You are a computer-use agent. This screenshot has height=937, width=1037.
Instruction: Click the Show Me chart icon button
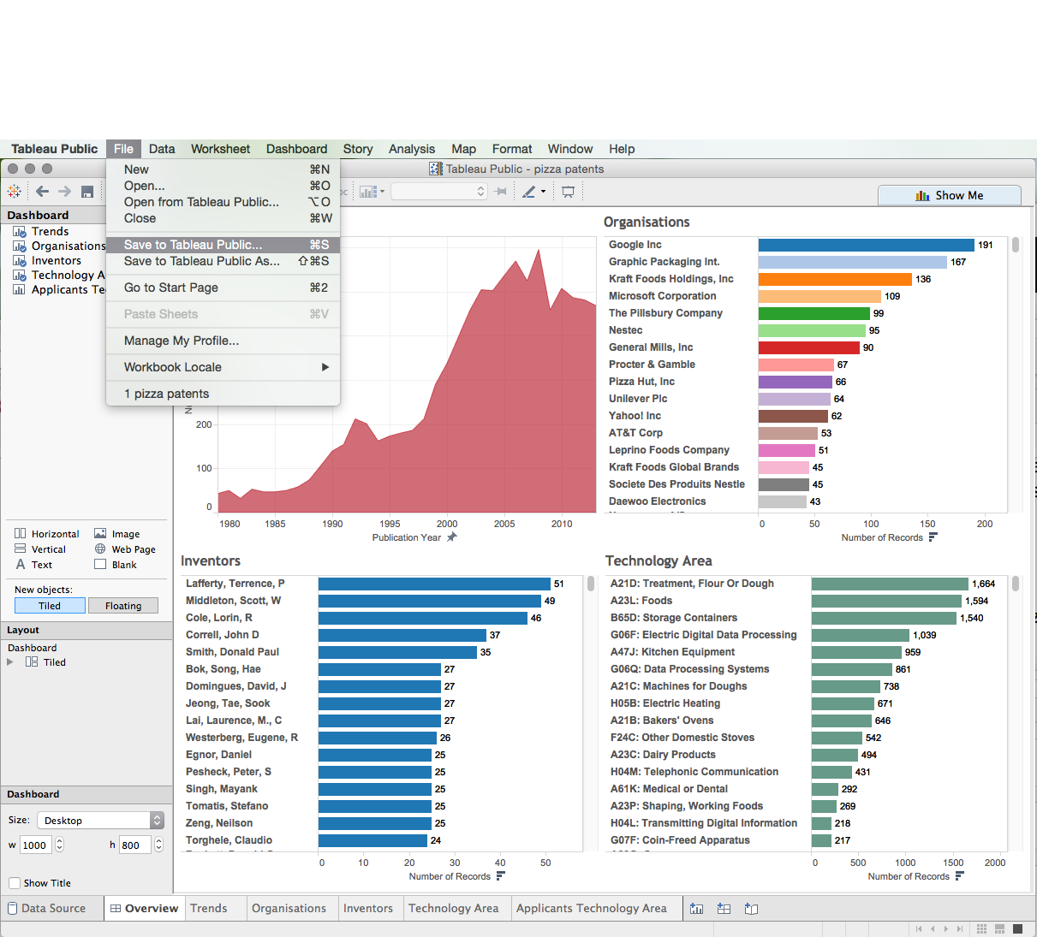coord(950,195)
